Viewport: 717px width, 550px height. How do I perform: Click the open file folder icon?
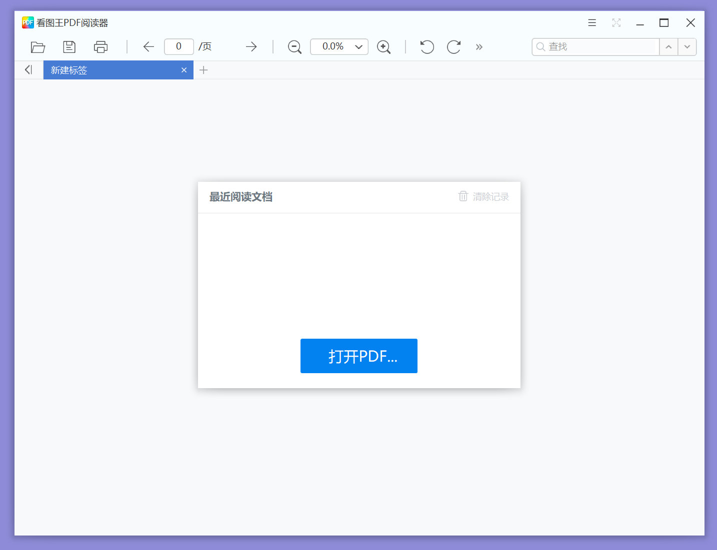pos(38,47)
